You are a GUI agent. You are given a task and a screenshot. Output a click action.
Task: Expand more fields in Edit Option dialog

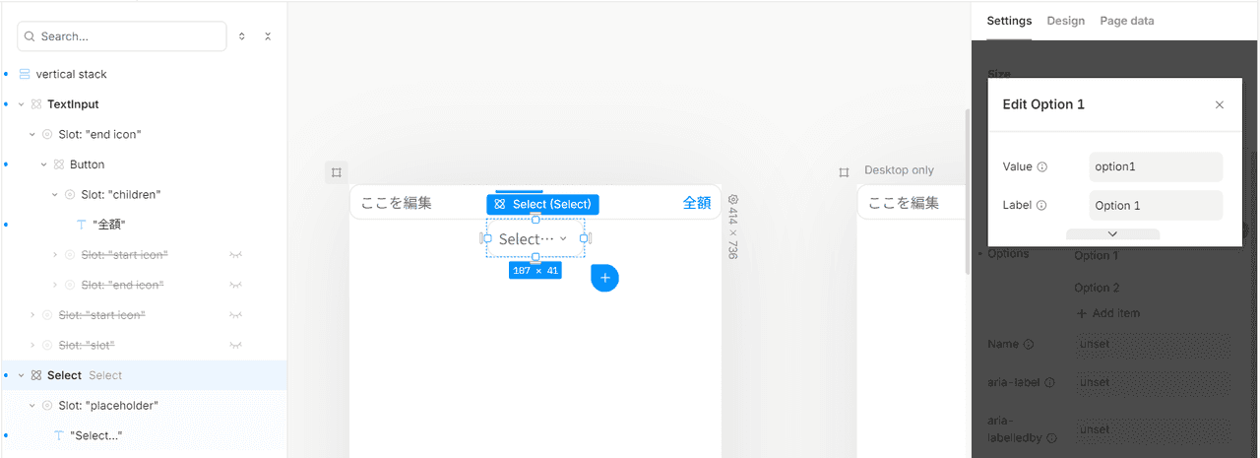pyautogui.click(x=1112, y=234)
